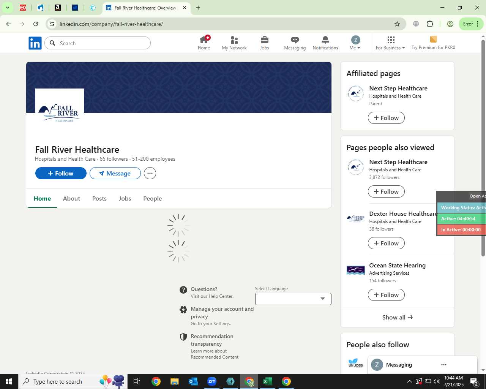The width and height of the screenshot is (486, 389).
Task: Open Chrome profile icon
Action: tap(450, 24)
